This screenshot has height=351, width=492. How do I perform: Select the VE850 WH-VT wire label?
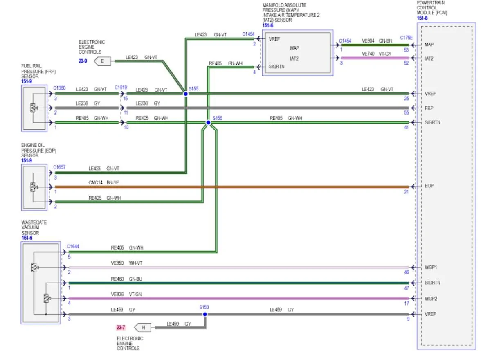[127, 263]
